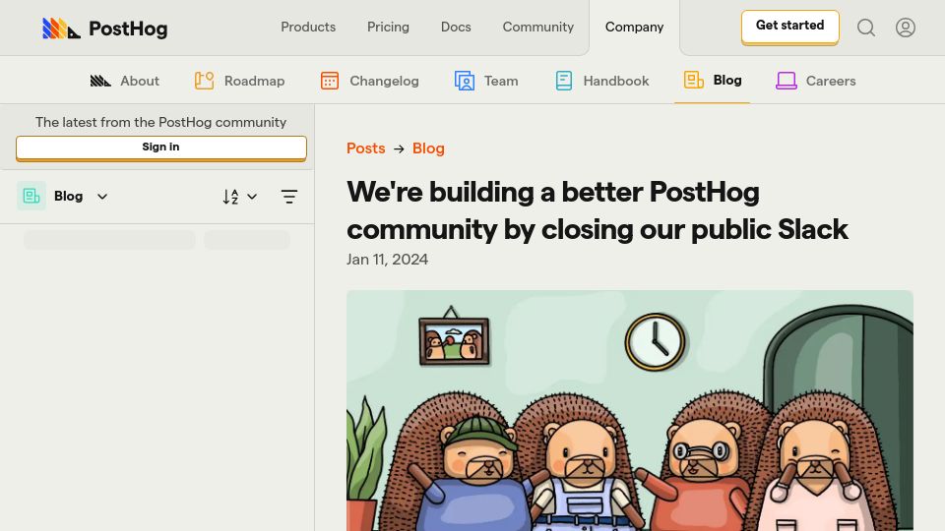Click the Roadmap map icon
This screenshot has width=945, height=531.
click(x=205, y=81)
